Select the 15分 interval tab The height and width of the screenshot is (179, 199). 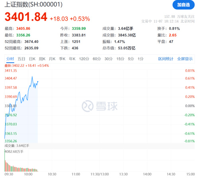point(120,59)
